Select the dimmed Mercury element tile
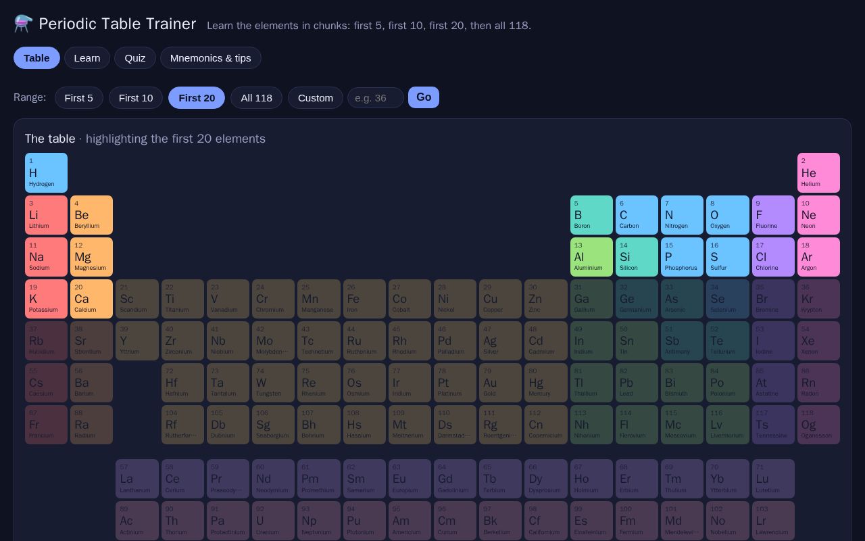Viewport: 865px width, 541px height. 546,383
